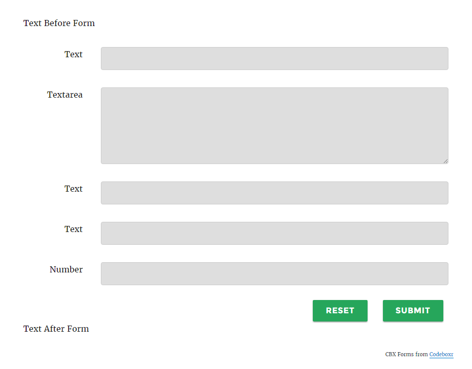Screen dimensions: 472x369
Task: Click the Textarea resize handle corner
Action: coord(445,161)
